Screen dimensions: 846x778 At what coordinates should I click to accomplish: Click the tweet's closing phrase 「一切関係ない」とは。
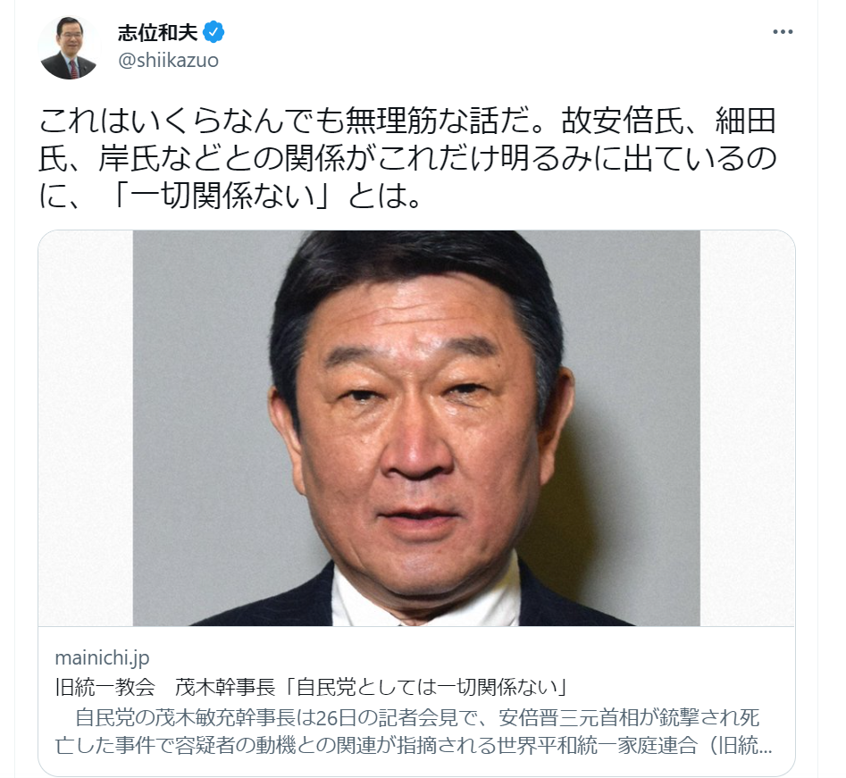click(x=266, y=196)
